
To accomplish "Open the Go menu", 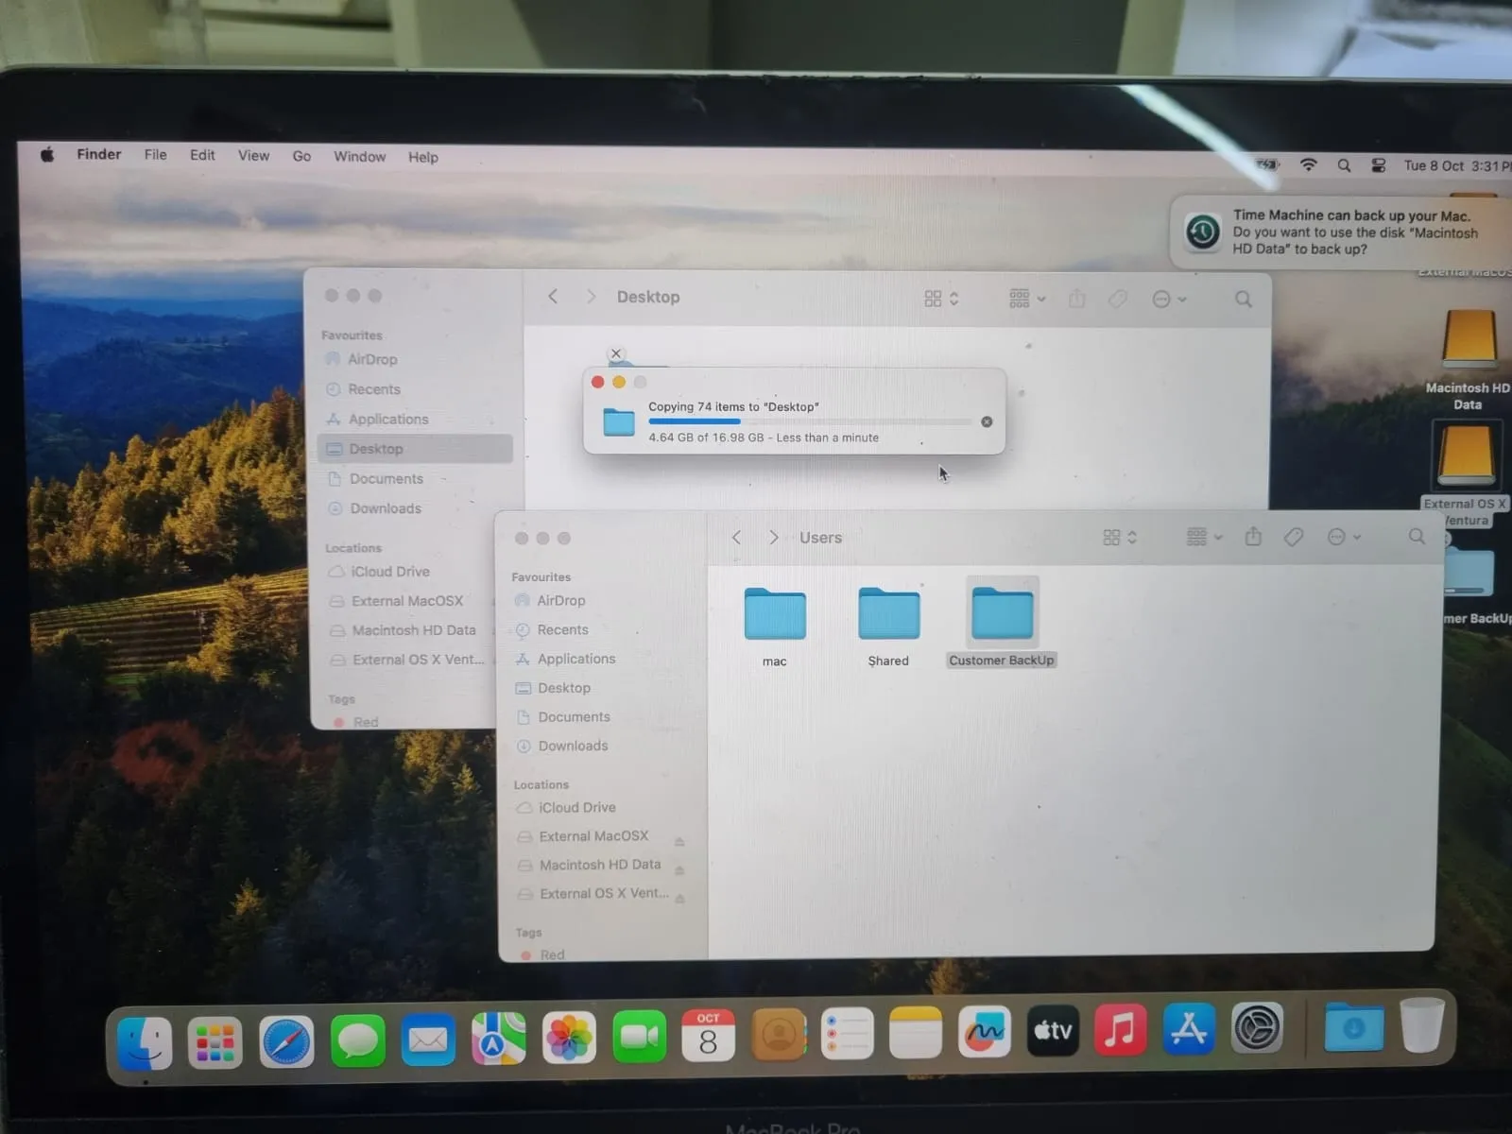I will coord(301,156).
